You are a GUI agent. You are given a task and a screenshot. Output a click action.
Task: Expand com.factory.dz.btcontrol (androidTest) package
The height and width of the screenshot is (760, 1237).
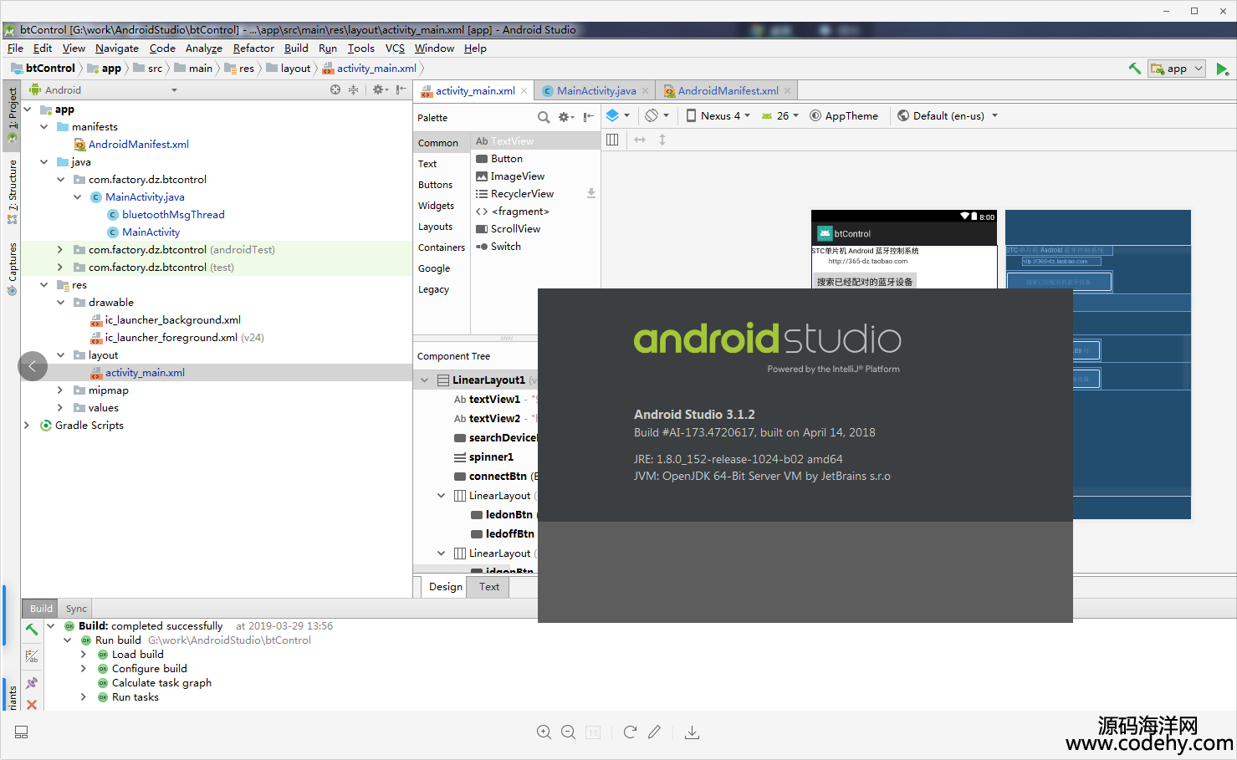(x=60, y=250)
